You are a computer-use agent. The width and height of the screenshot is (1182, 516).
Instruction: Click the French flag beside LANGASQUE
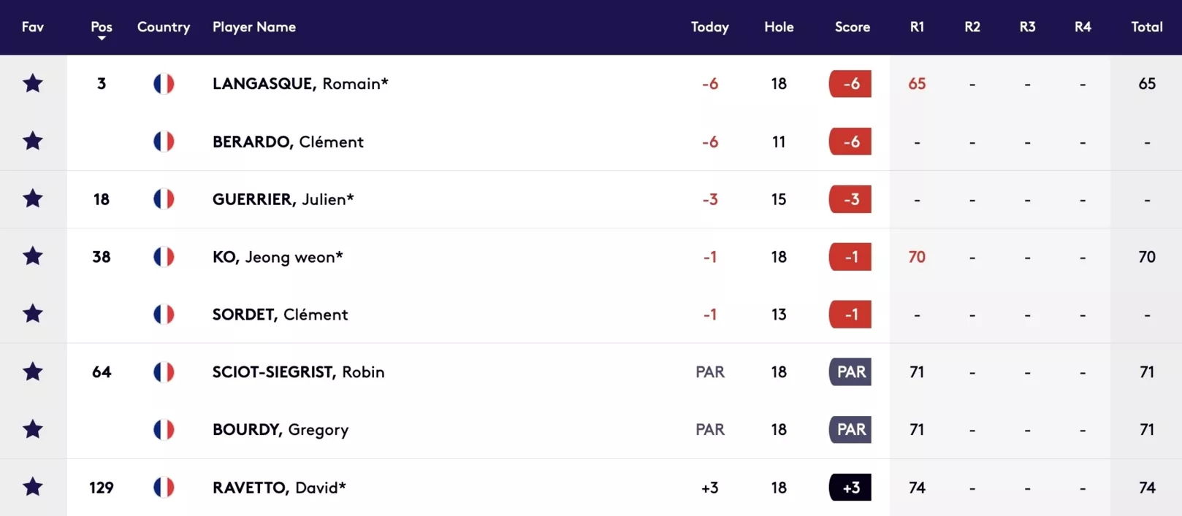pyautogui.click(x=164, y=83)
